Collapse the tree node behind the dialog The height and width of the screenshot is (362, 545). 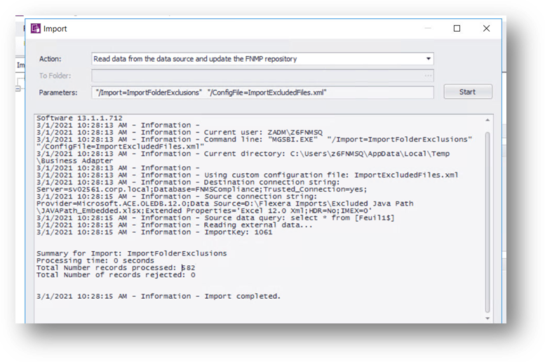click(x=18, y=89)
